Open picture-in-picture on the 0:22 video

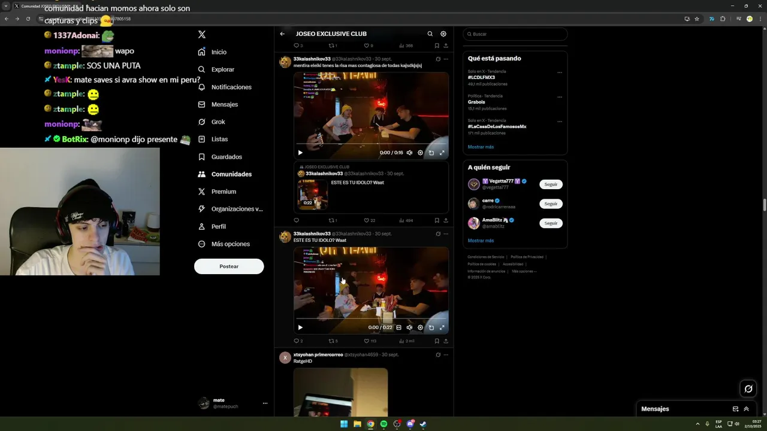[x=431, y=327]
